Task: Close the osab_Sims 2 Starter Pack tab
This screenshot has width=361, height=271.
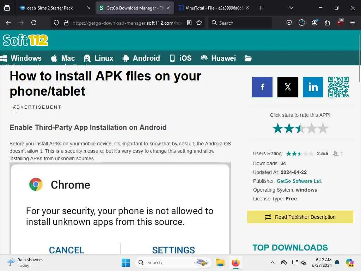Action: tap(89, 8)
